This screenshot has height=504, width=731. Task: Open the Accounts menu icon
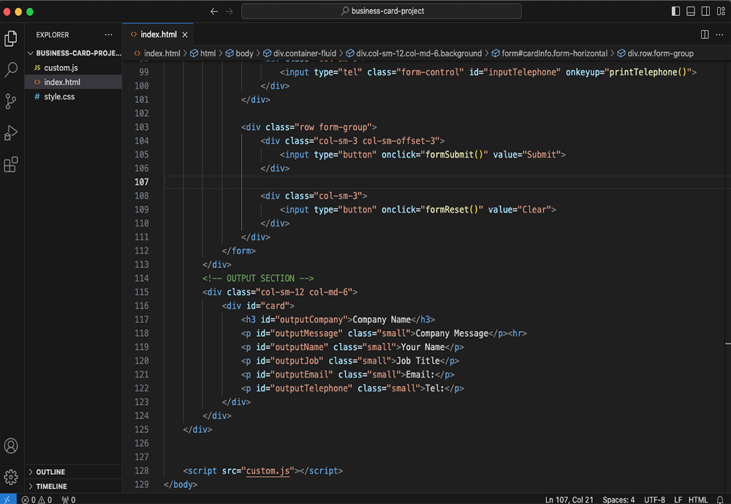point(11,446)
